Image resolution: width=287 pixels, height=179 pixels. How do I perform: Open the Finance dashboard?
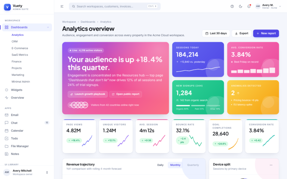pos(16,62)
